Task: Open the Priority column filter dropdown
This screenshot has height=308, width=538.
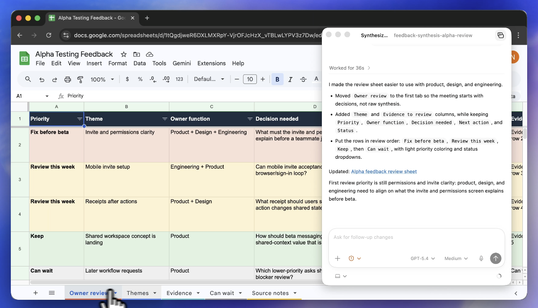Action: coord(80,119)
